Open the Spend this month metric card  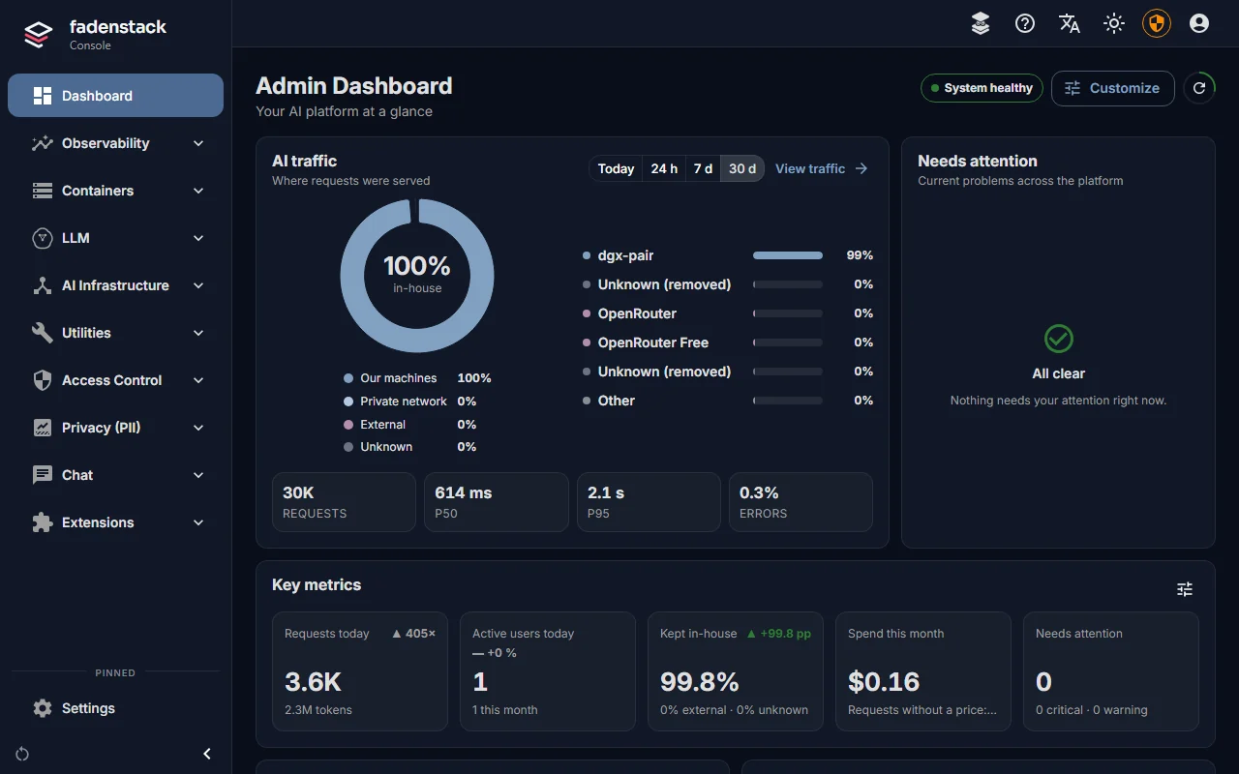(923, 670)
